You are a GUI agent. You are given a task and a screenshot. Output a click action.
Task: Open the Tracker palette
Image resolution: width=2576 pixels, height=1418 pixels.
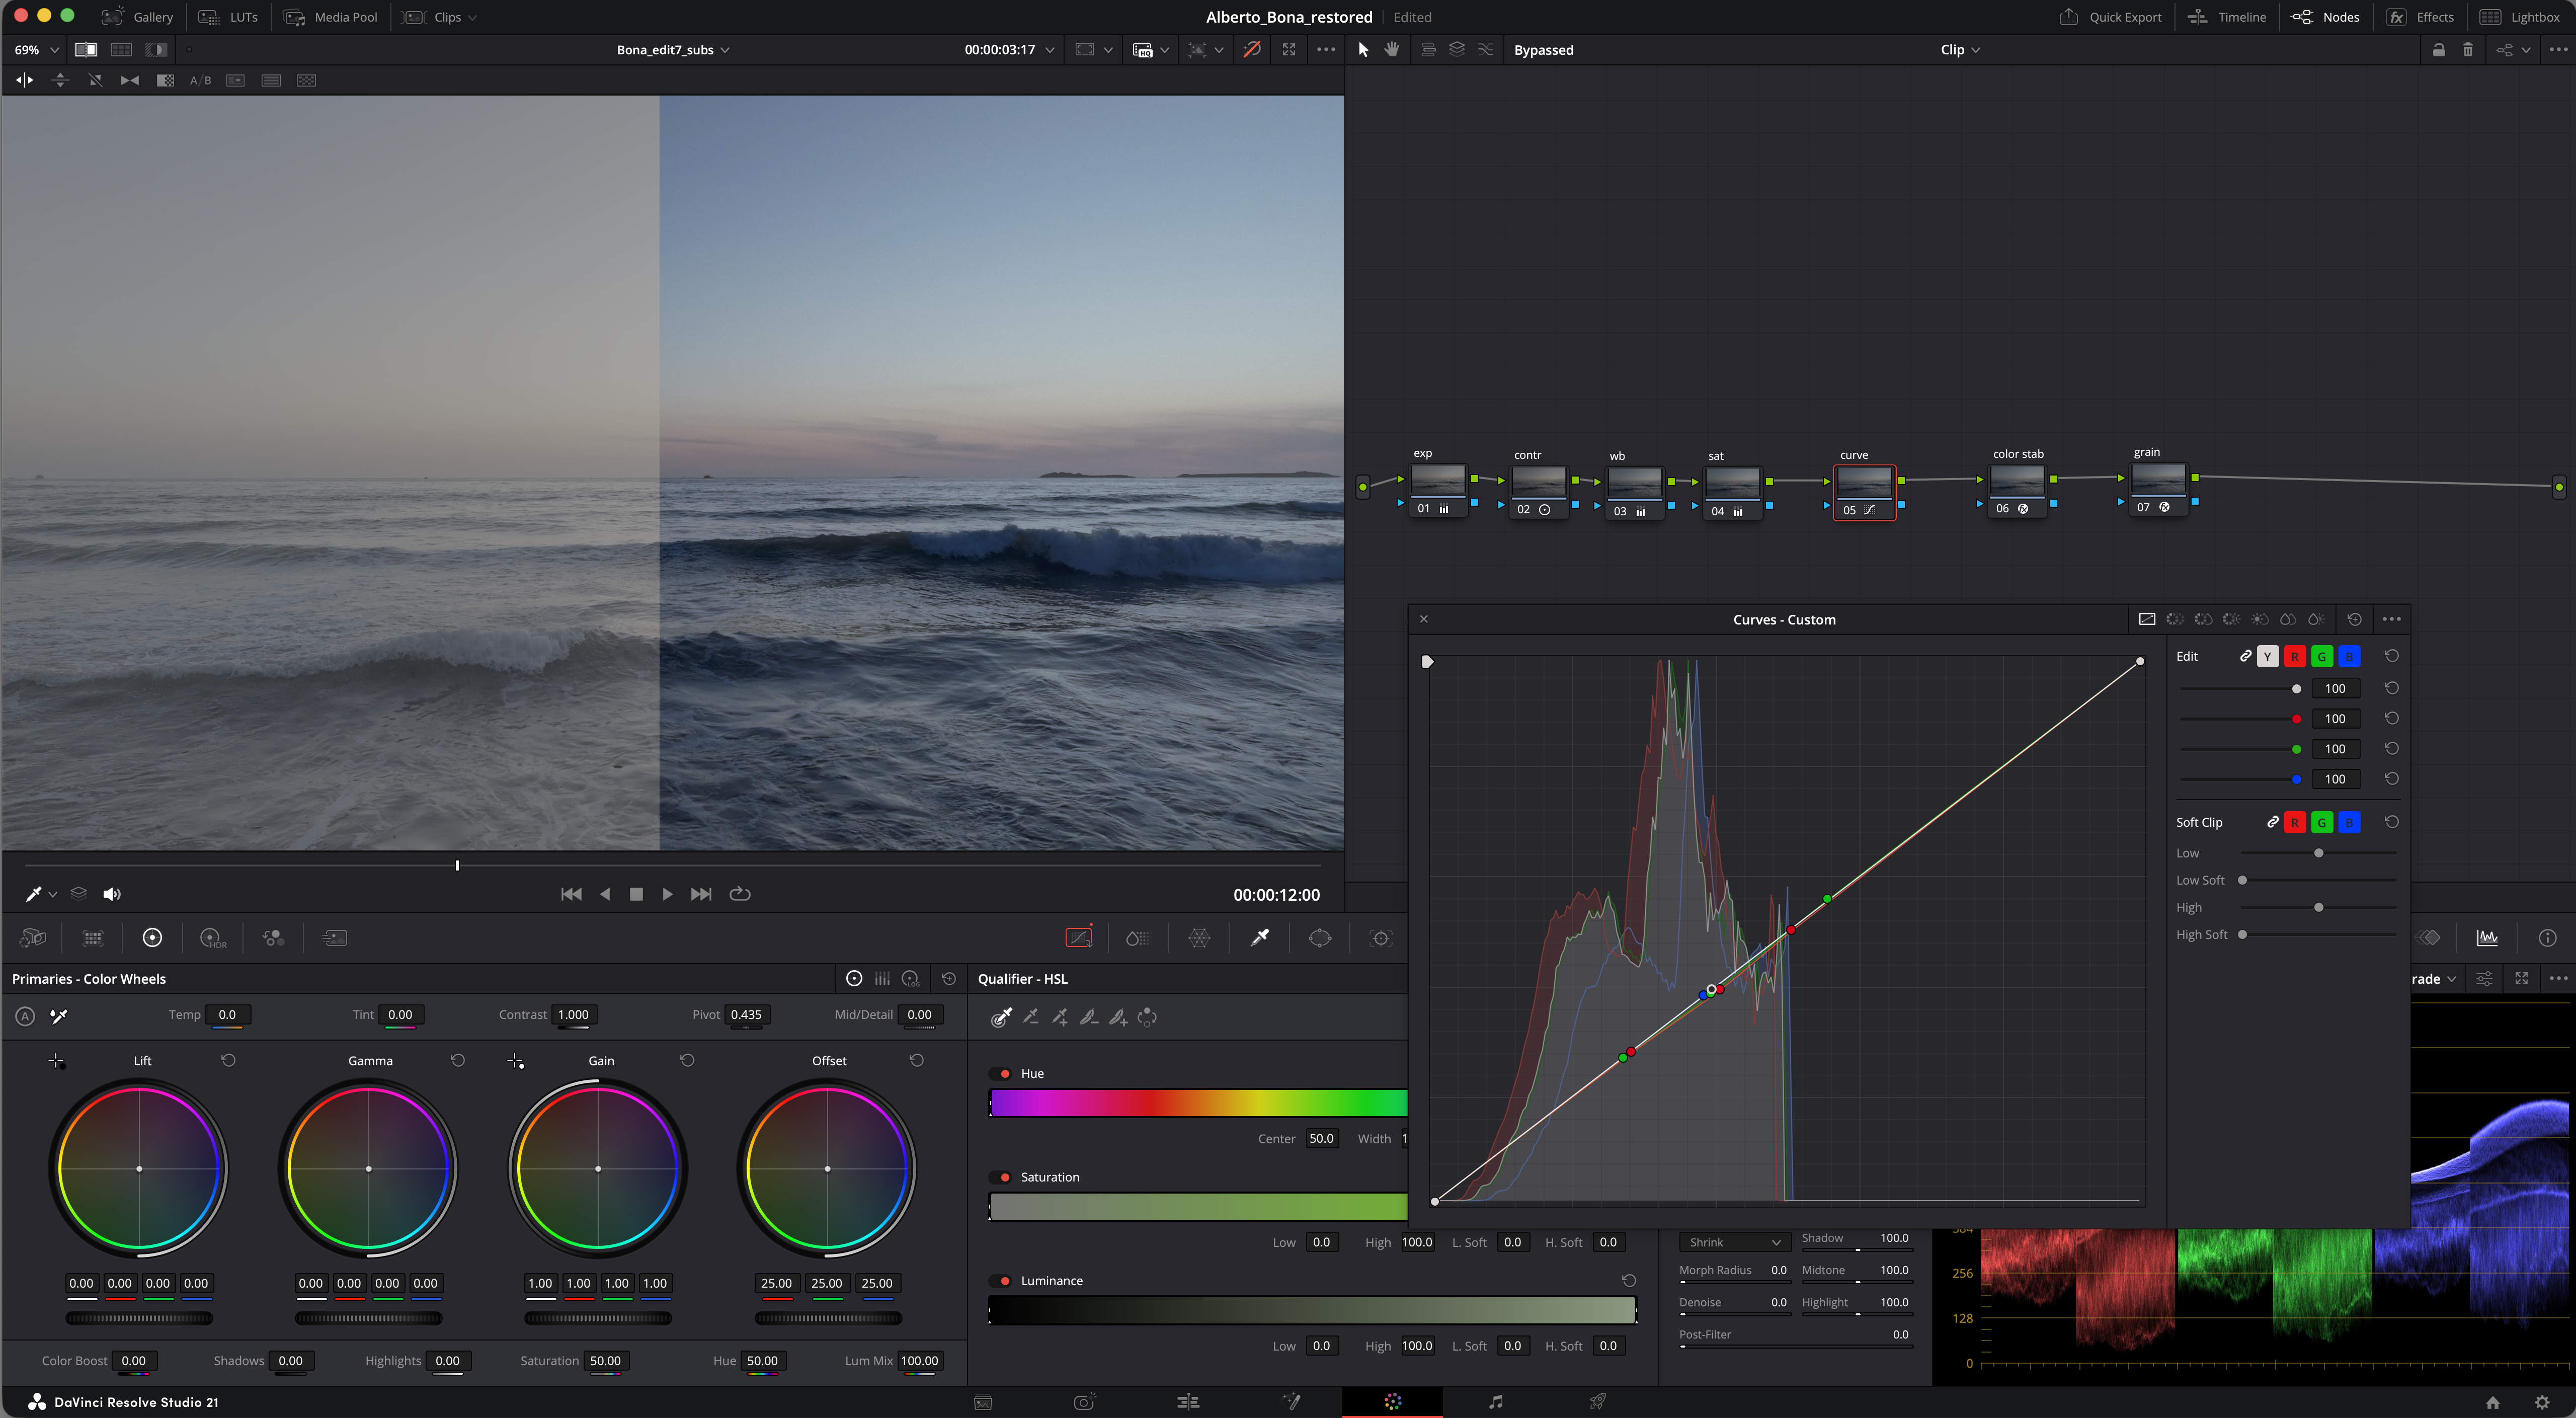[1381, 938]
